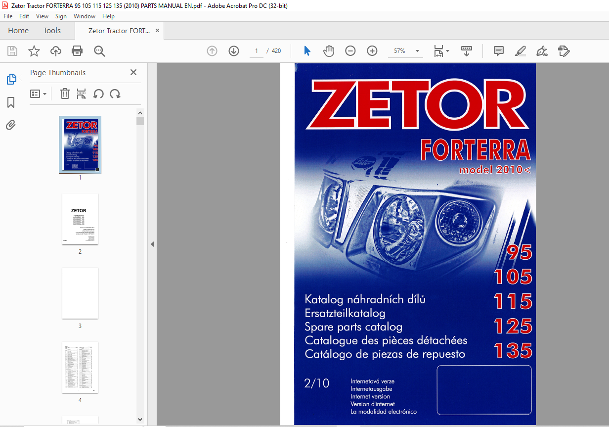
Task: Open the Sign menu
Action: tap(61, 16)
